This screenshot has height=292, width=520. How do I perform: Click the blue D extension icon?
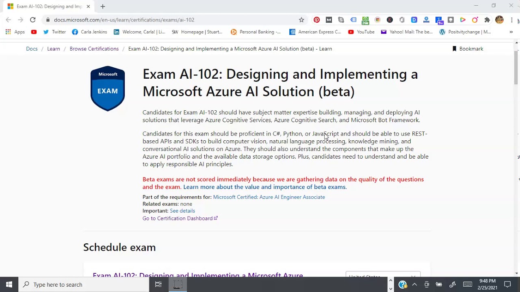coord(414,19)
